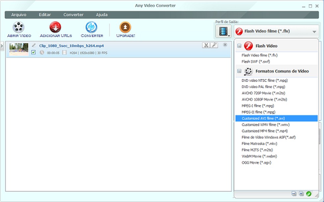324x202 pixels.
Task: Click the Abrir Video film reel icon
Action: coord(19,27)
